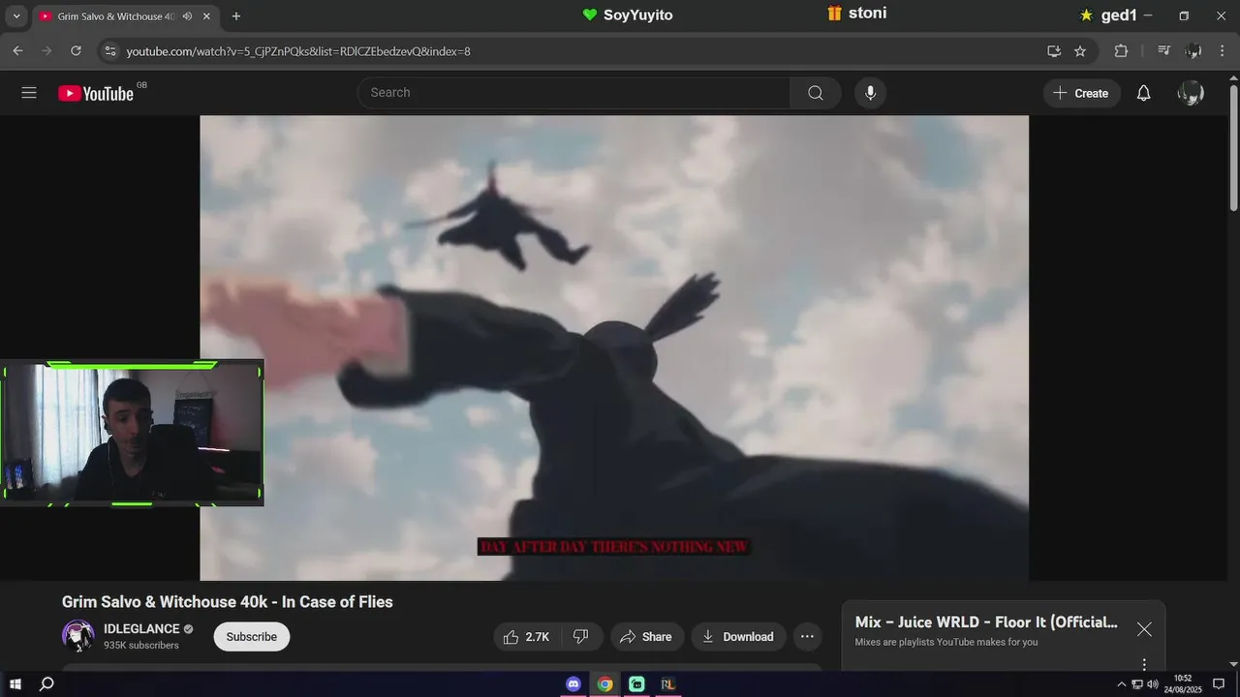Open the RL taskbar icon
1240x697 pixels.
pyautogui.click(x=667, y=683)
